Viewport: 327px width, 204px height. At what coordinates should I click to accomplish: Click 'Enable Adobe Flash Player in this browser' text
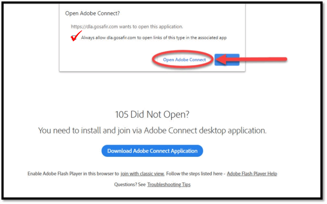[x=73, y=174]
